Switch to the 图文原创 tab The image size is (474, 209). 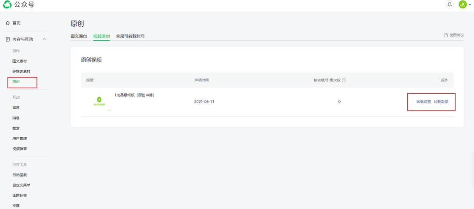point(79,36)
